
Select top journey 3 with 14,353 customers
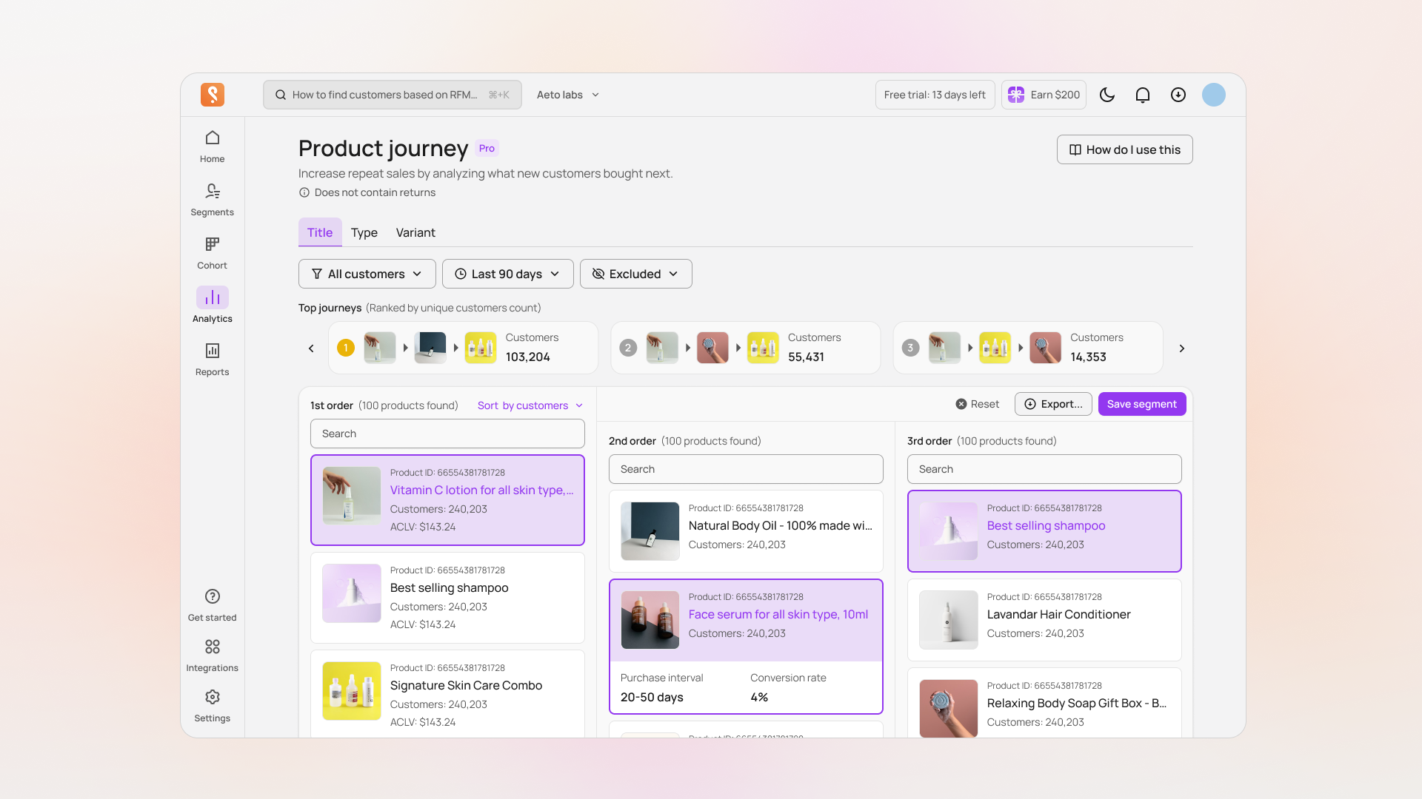coord(1028,348)
